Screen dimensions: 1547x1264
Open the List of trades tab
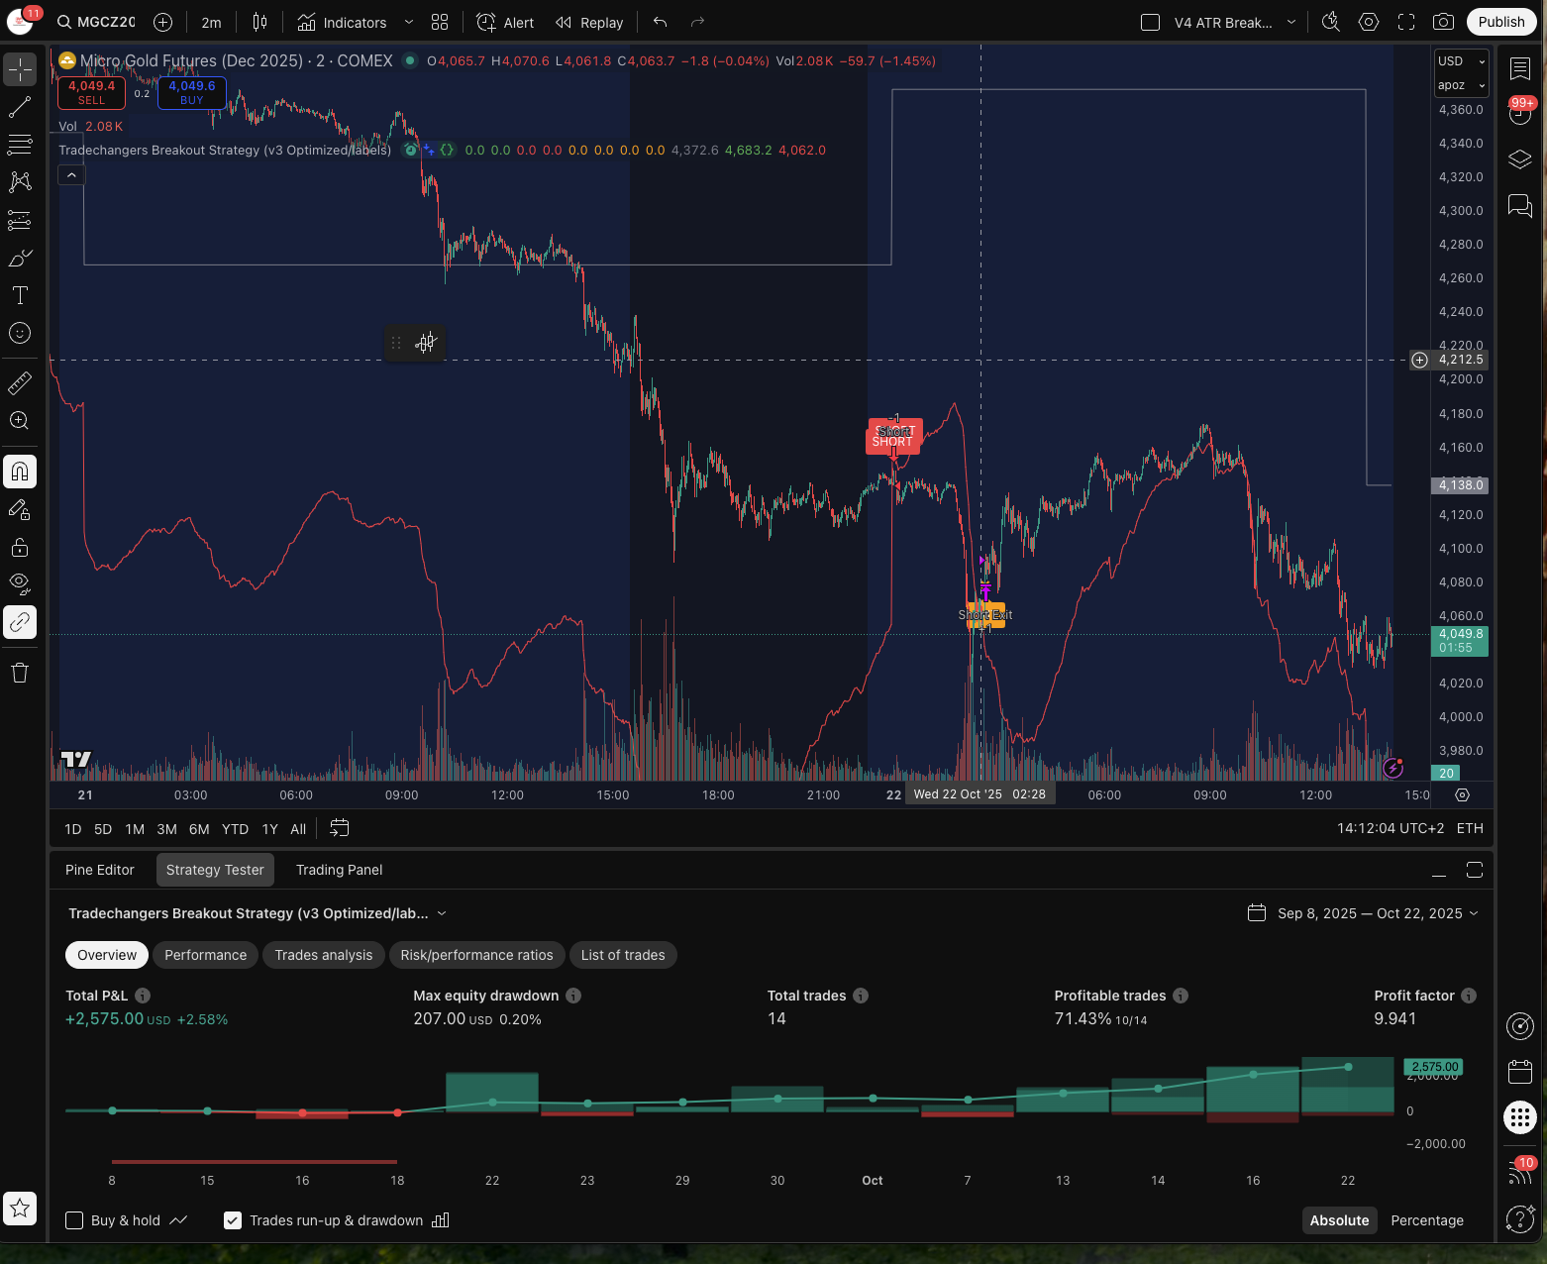(623, 955)
